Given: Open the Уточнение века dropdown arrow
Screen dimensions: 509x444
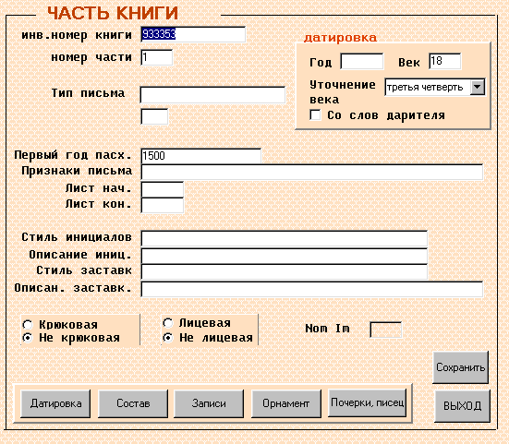Looking at the screenshot, I should point(478,87).
